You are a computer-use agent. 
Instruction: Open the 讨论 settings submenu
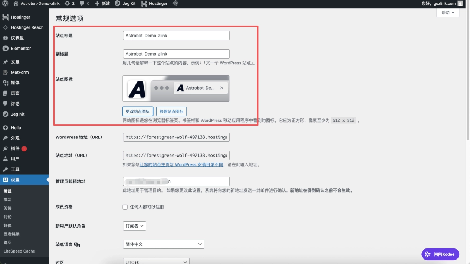[7, 217]
